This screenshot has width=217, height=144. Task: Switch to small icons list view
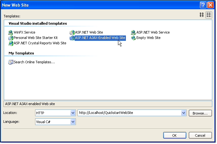click(x=209, y=15)
